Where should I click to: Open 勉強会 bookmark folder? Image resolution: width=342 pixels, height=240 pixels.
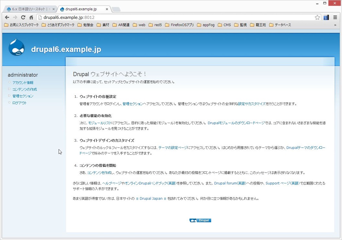[x=85, y=25]
